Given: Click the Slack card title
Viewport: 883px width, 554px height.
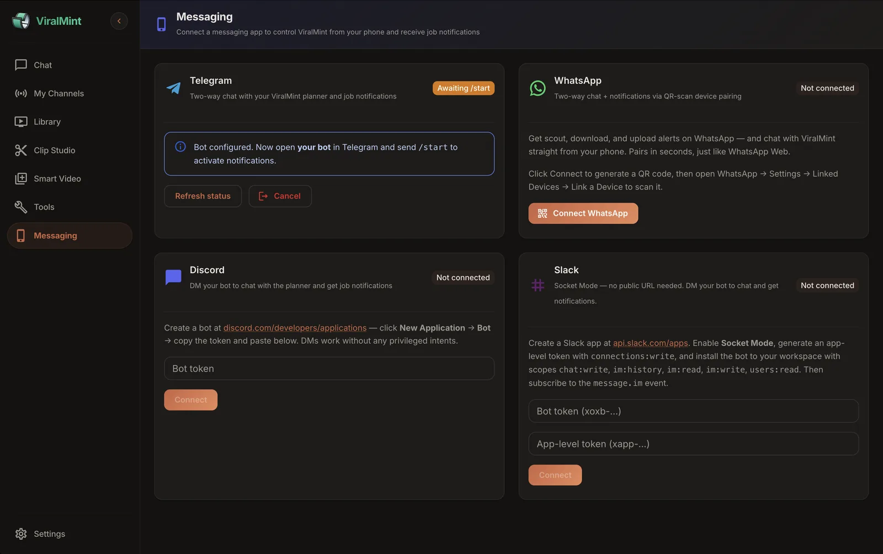Looking at the screenshot, I should 566,270.
